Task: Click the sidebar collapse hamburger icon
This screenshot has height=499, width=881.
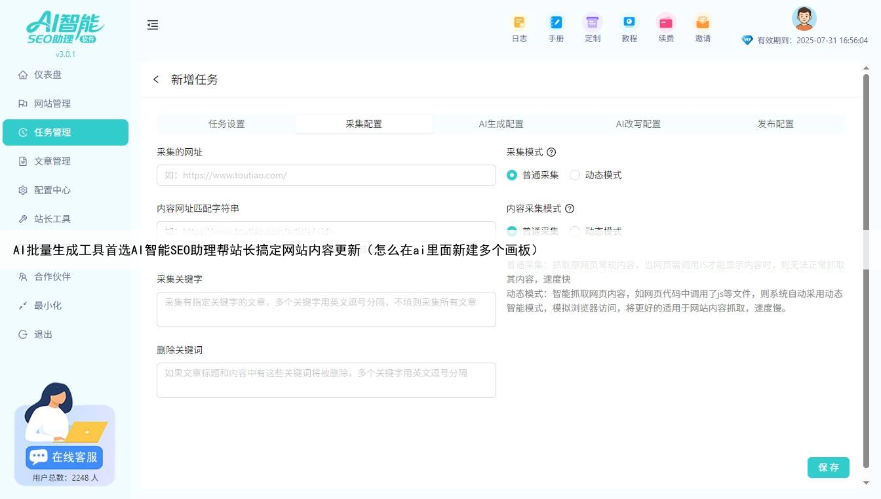Action: pos(153,25)
